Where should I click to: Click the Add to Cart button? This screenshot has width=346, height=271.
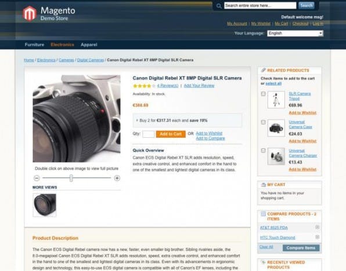pos(171,134)
